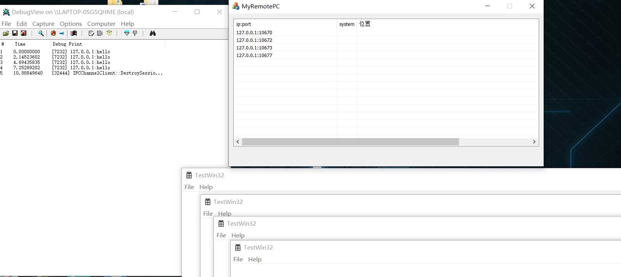Click the 位置 column header in MyRemotePC
Viewport: 621px width, 277px height.
point(448,24)
